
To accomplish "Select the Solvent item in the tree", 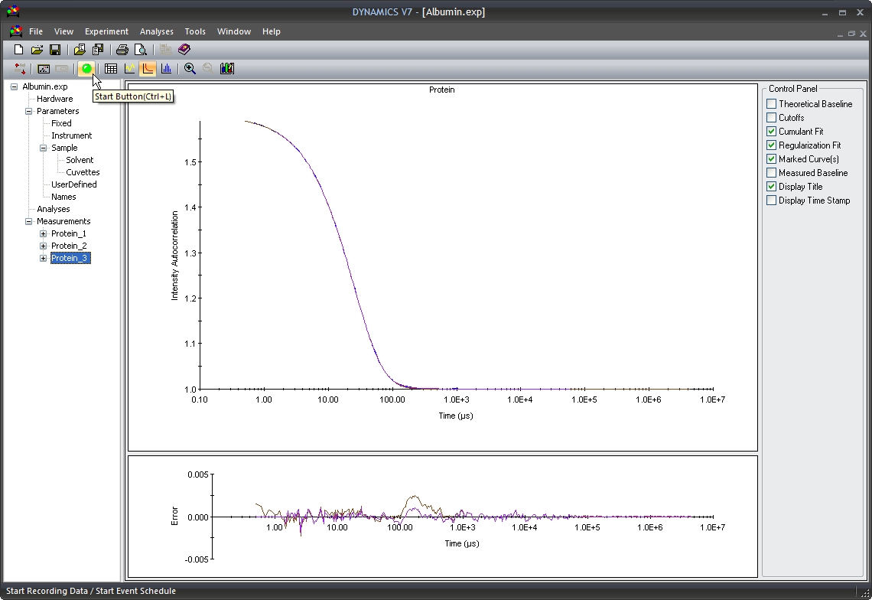I will pos(79,160).
